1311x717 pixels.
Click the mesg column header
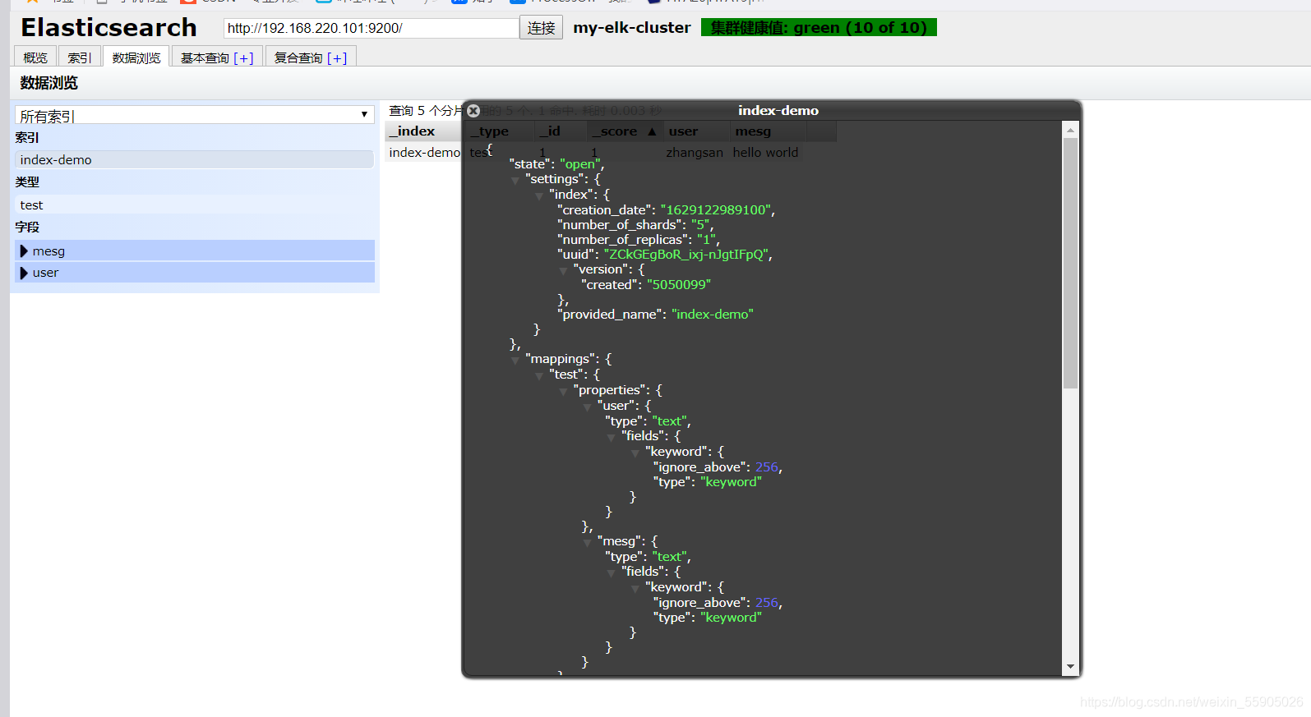click(768, 131)
